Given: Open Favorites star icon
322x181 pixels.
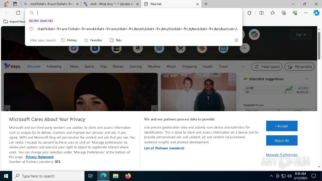Looking at the screenshot, I should click(273, 13).
